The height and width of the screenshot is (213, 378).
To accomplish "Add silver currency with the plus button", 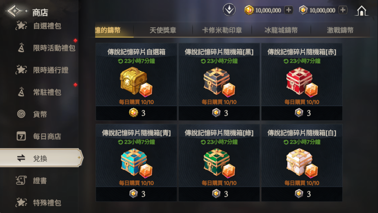I will click(343, 10).
